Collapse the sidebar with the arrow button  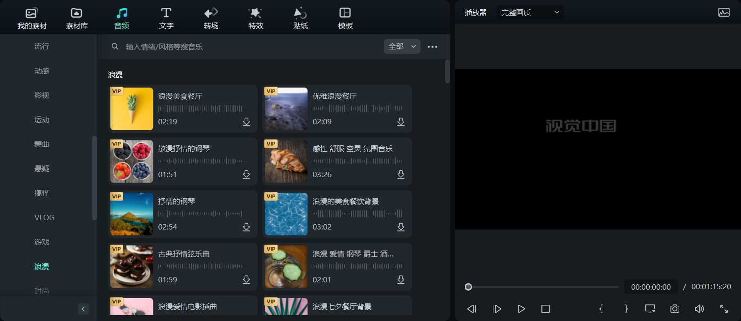[83, 309]
